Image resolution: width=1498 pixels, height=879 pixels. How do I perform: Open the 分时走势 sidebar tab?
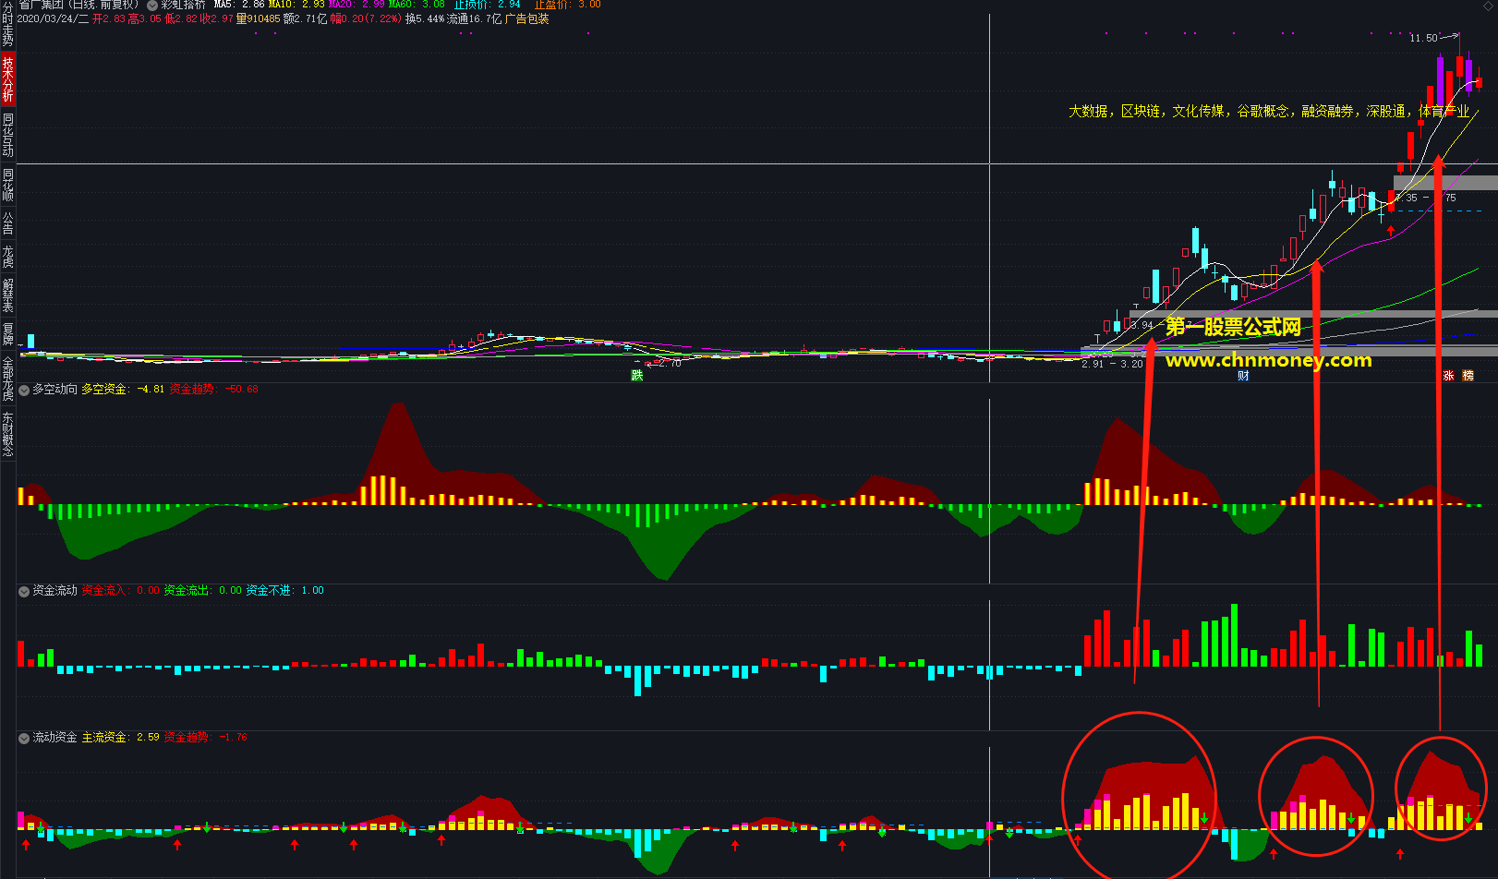tap(7, 24)
